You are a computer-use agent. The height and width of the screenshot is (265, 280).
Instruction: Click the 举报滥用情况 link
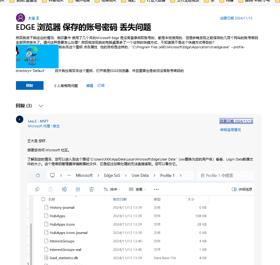pos(230,130)
